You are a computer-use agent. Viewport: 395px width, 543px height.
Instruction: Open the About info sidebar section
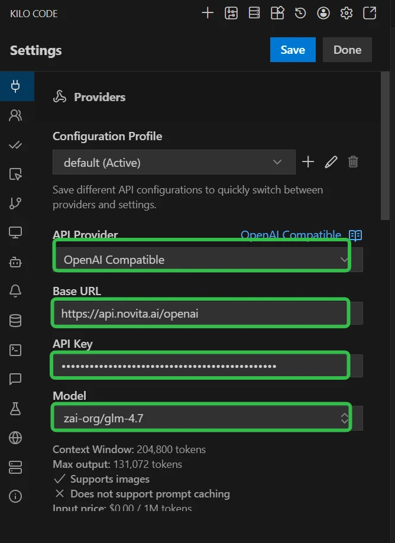coord(15,496)
